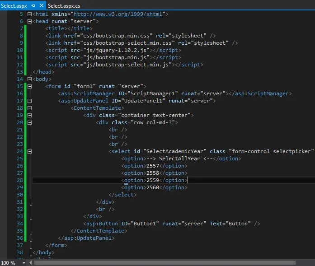Select the Select.aspx tab
The height and width of the screenshot is (266, 315).
14,6
